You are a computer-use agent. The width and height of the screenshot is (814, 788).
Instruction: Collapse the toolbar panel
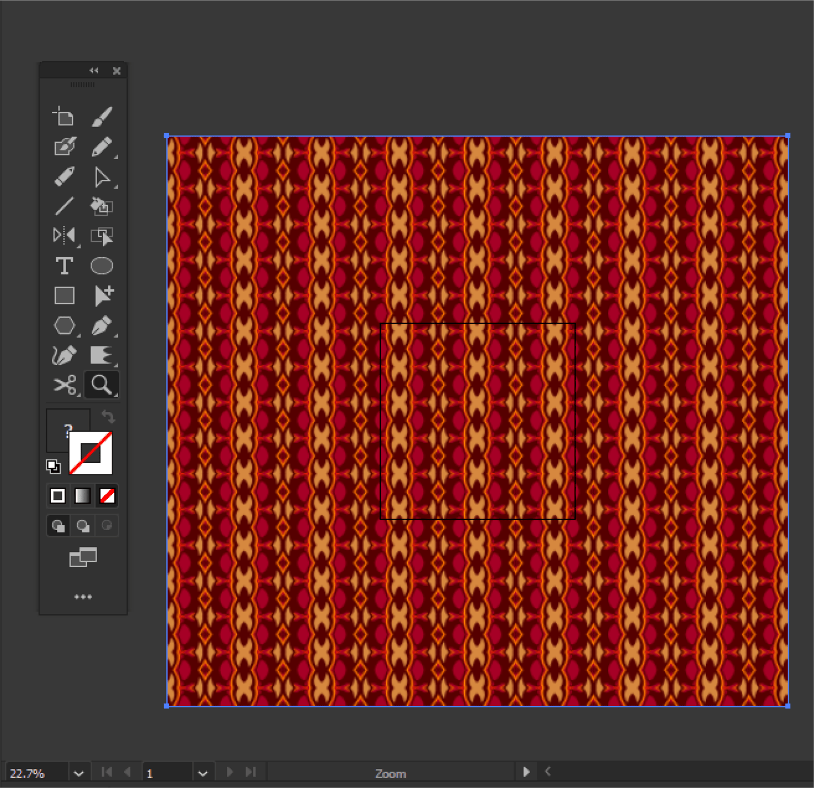pyautogui.click(x=94, y=71)
